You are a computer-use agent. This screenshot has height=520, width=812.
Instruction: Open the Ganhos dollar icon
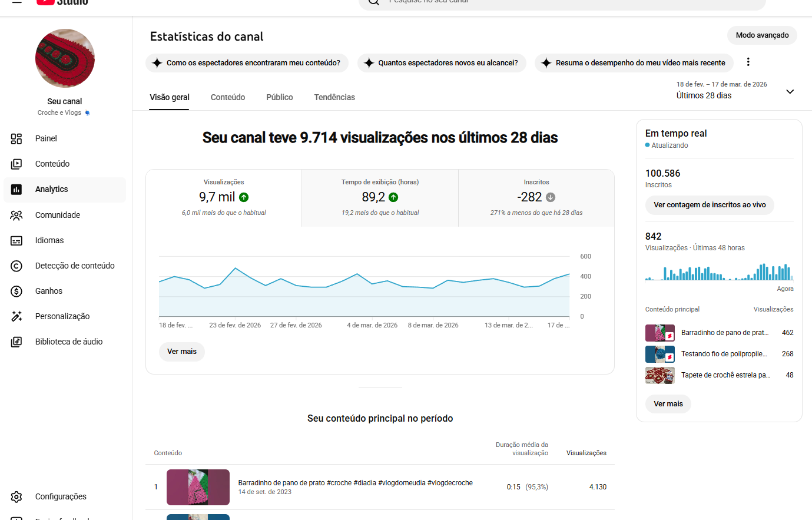tap(16, 291)
